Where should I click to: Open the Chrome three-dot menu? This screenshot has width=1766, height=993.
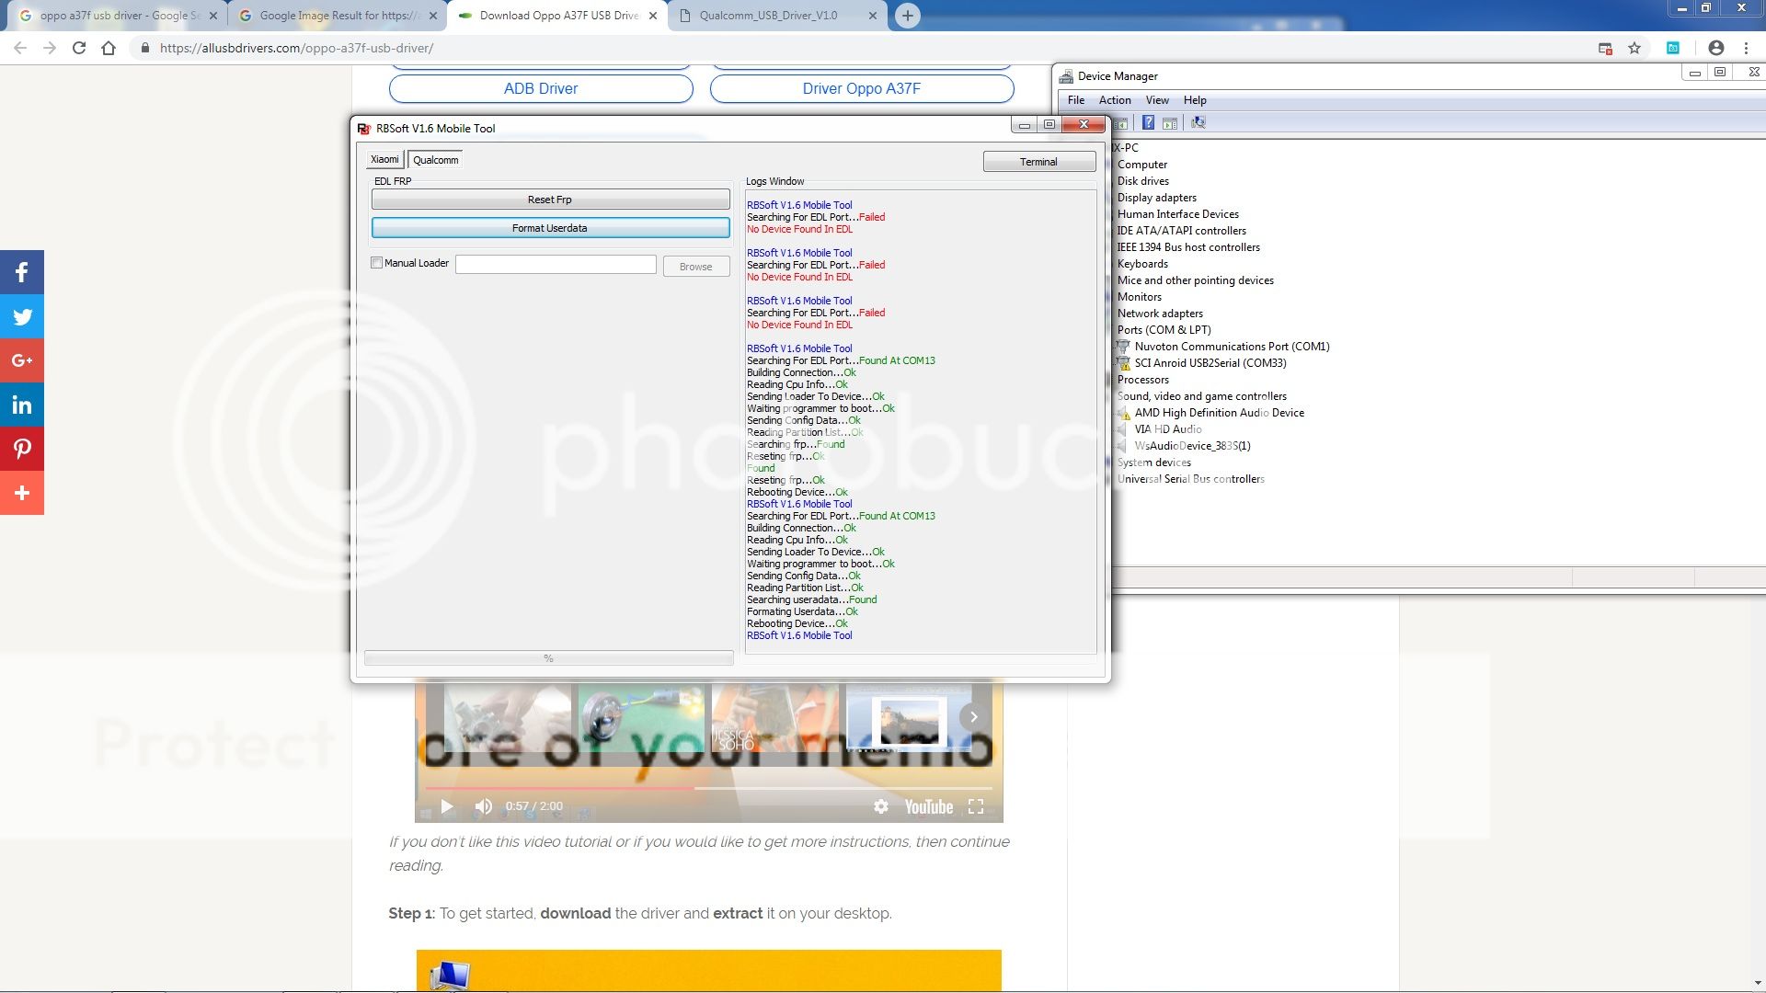click(x=1746, y=48)
